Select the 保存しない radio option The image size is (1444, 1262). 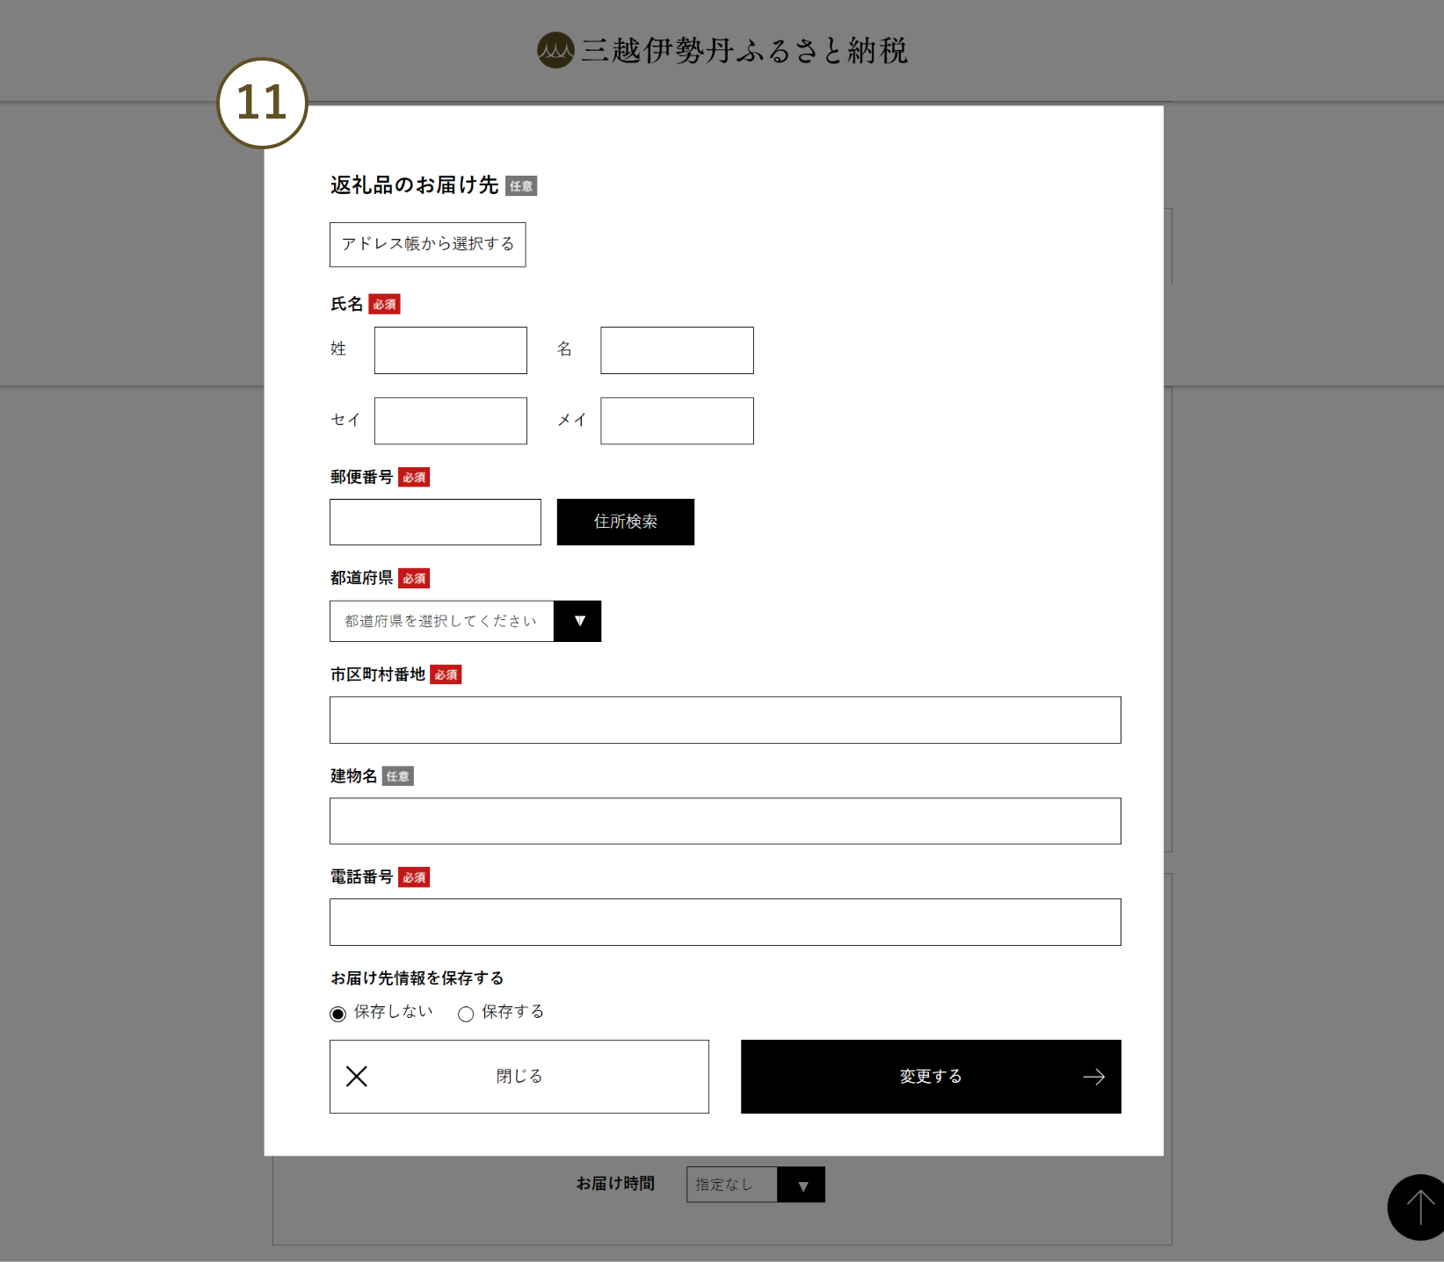tap(338, 1014)
